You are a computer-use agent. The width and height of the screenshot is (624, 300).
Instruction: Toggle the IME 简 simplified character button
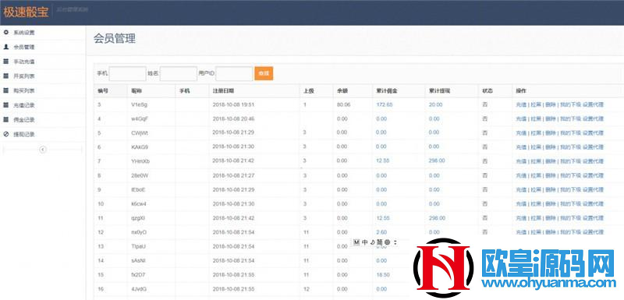click(379, 242)
